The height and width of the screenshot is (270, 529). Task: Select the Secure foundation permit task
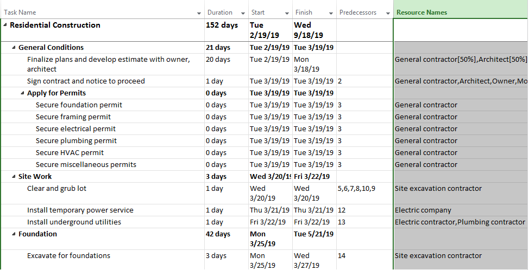(x=79, y=105)
